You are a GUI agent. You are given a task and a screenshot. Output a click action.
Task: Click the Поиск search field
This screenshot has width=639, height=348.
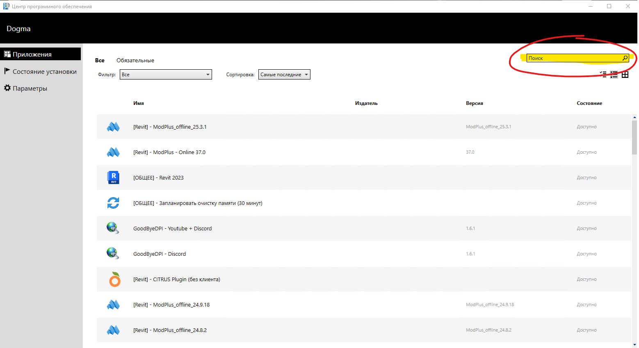click(x=573, y=58)
